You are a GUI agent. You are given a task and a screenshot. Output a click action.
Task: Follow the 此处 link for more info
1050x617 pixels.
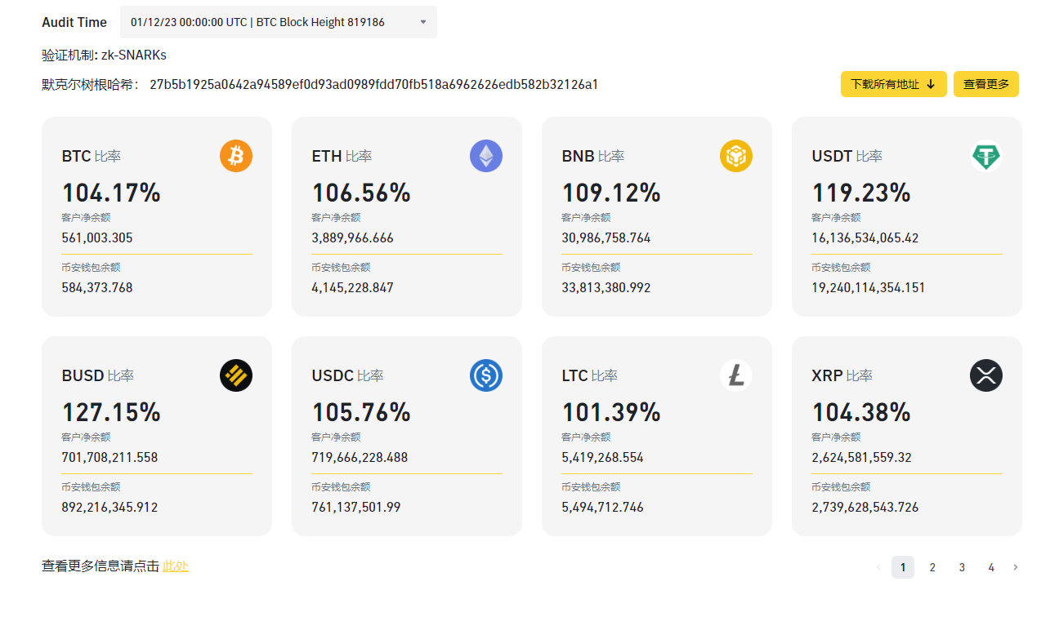click(x=176, y=566)
